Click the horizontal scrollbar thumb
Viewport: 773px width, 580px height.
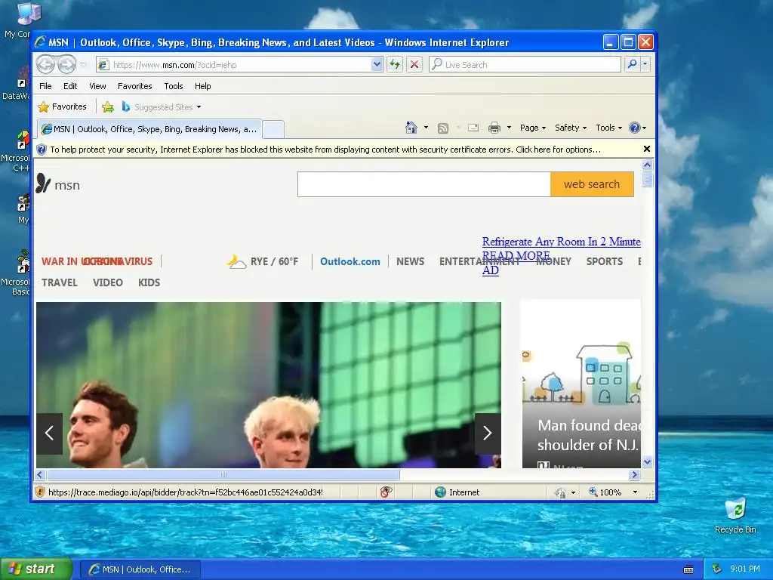tap(223, 474)
